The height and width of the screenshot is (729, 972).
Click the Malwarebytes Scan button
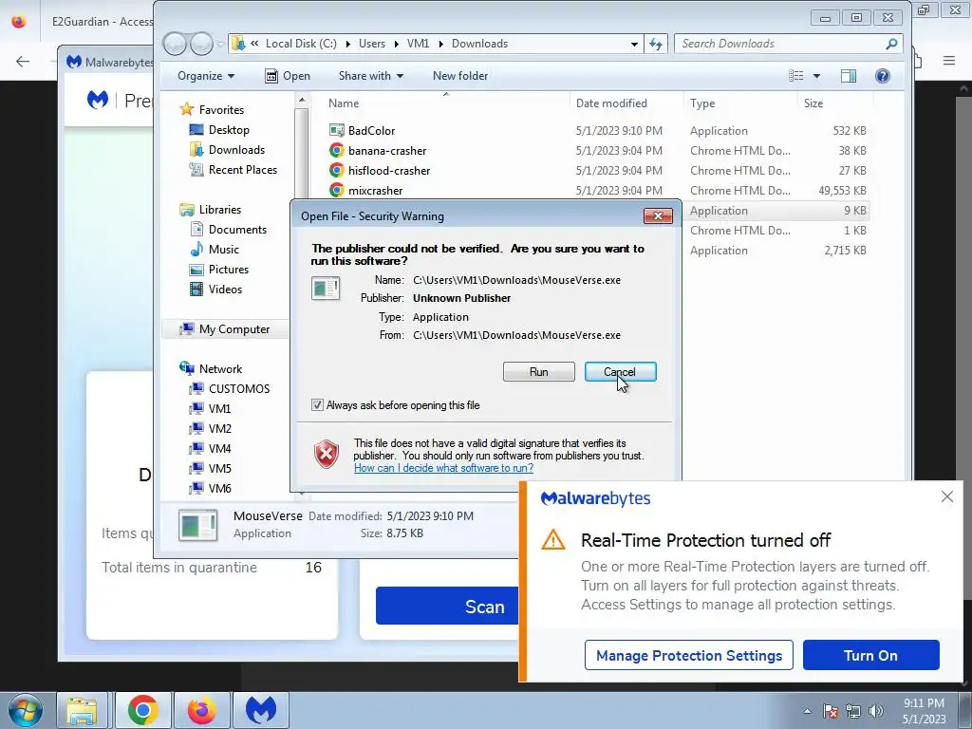[x=448, y=606]
